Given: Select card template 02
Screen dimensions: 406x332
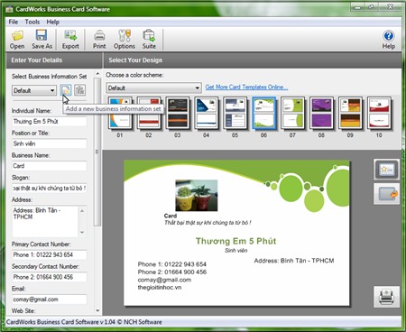Looking at the screenshot, I should 149,113.
